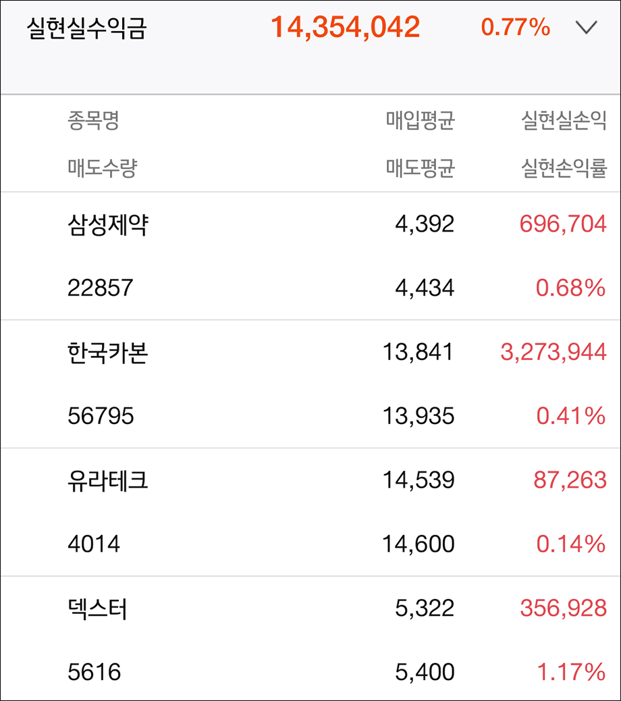Open the 덱스터 stock row

pyautogui.click(x=310, y=638)
